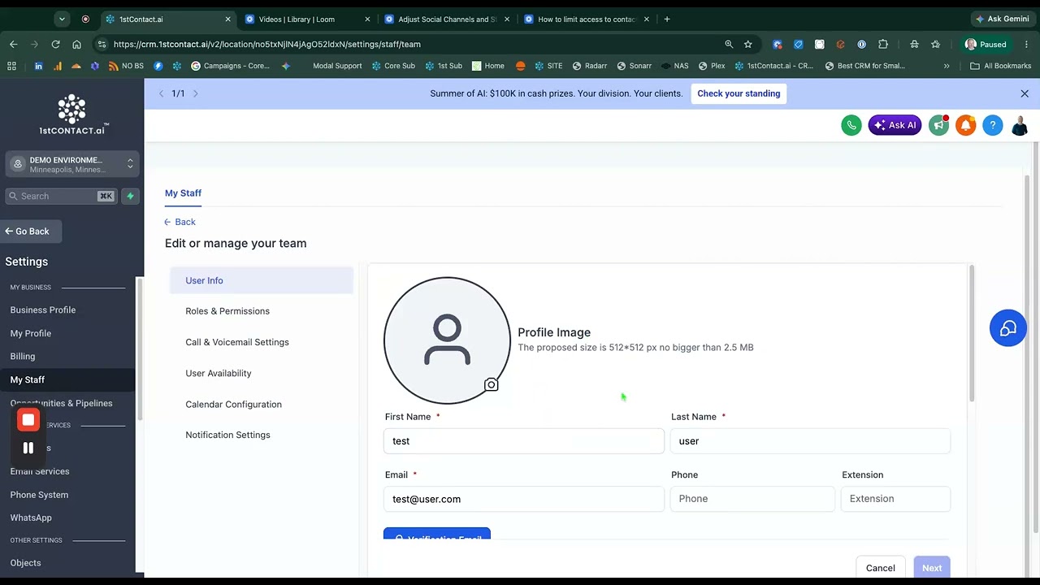The image size is (1040, 585).
Task: Open WhatsApp in settings sidebar
Action: pyautogui.click(x=31, y=518)
